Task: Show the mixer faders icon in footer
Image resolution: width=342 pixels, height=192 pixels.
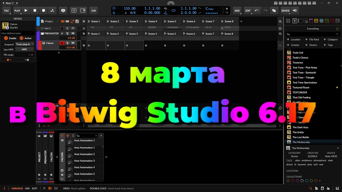Action: [56, 188]
